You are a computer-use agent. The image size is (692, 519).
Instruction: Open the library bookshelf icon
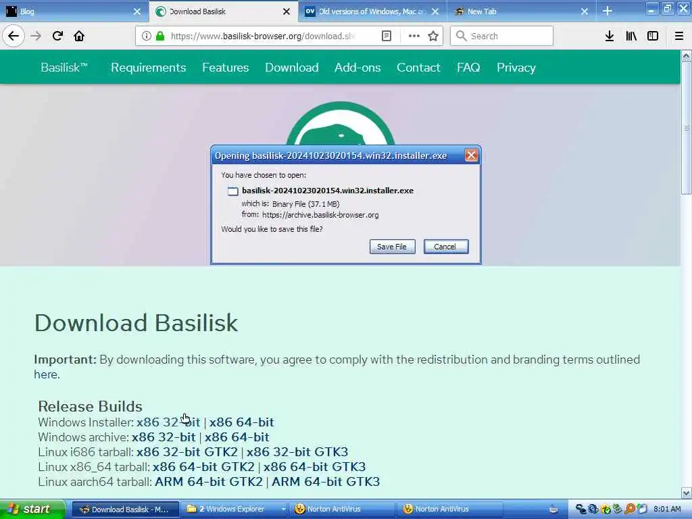[631, 36]
